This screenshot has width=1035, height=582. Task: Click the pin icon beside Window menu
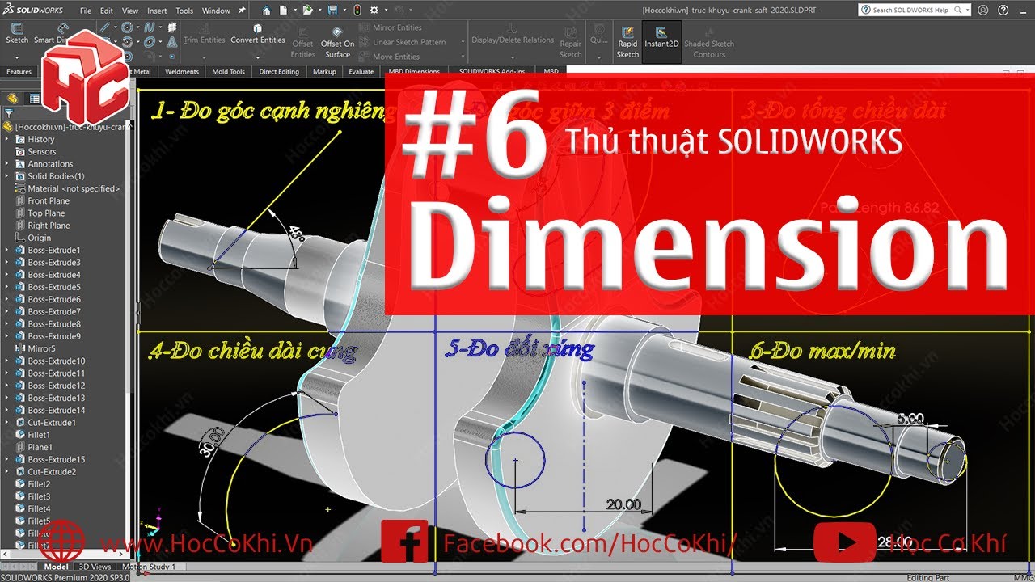(242, 10)
